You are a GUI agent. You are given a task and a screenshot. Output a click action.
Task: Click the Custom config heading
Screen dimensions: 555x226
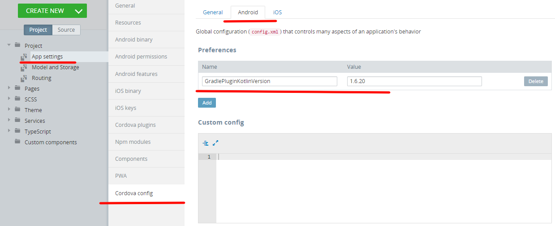(221, 122)
